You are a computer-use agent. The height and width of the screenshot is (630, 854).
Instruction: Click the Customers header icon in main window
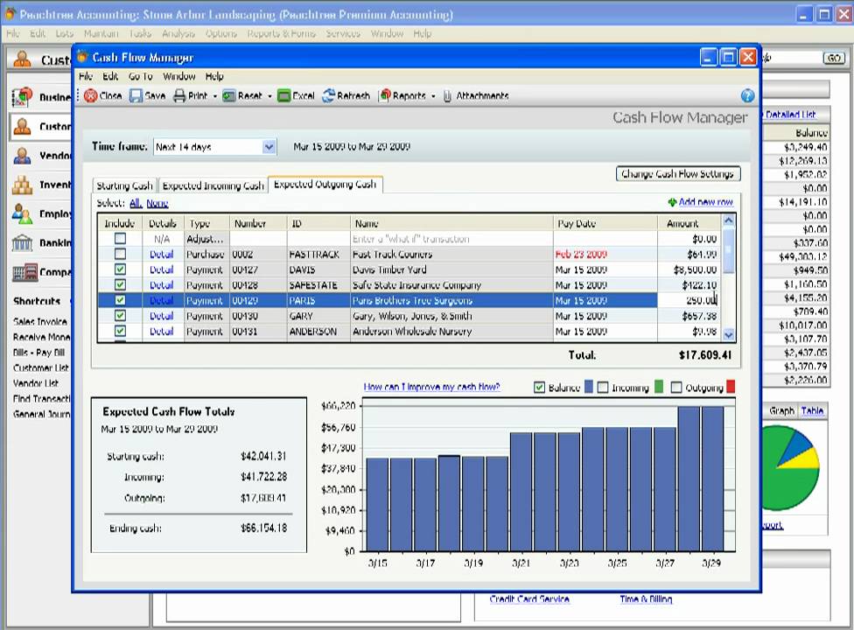click(x=23, y=59)
